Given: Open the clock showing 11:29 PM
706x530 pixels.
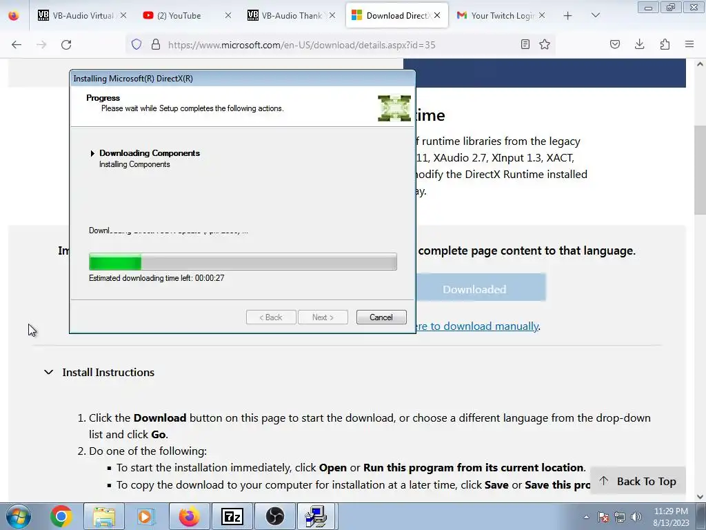Looking at the screenshot, I should pyautogui.click(x=671, y=517).
